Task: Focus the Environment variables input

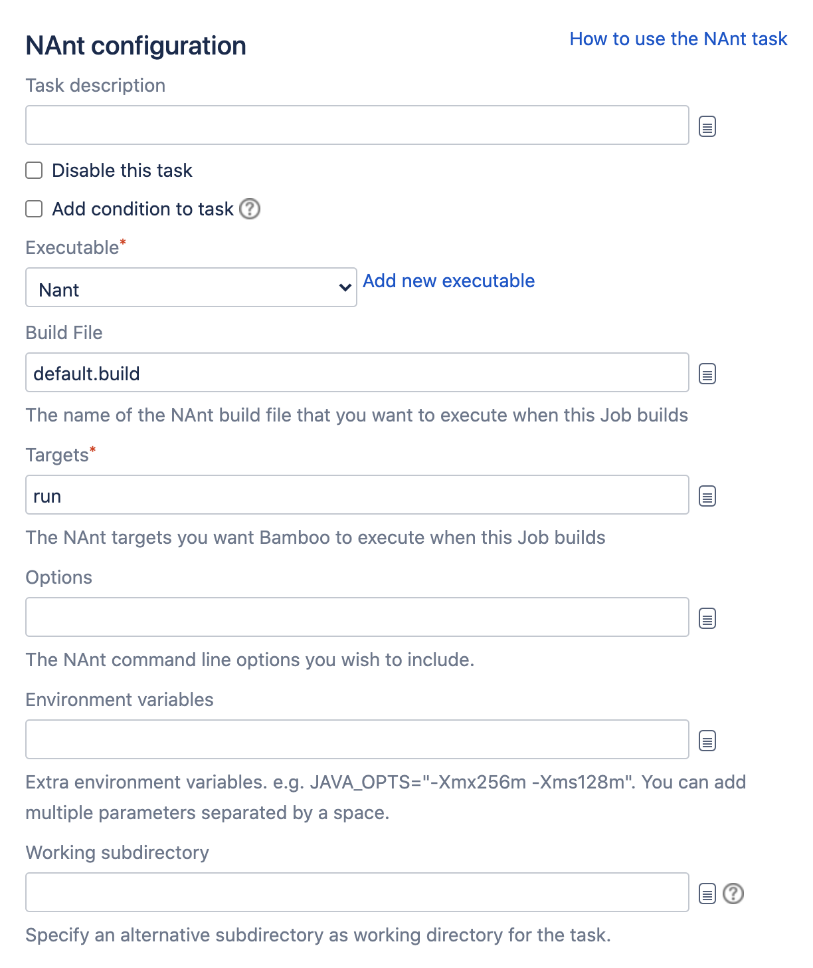Action: tap(357, 739)
